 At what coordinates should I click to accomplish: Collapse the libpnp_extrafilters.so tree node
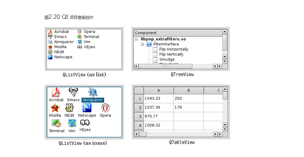point(137,39)
